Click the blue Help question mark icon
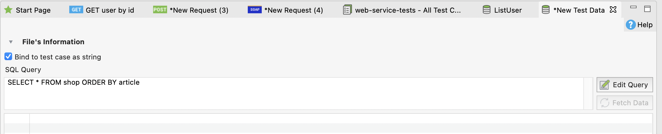662x134 pixels. [x=631, y=25]
